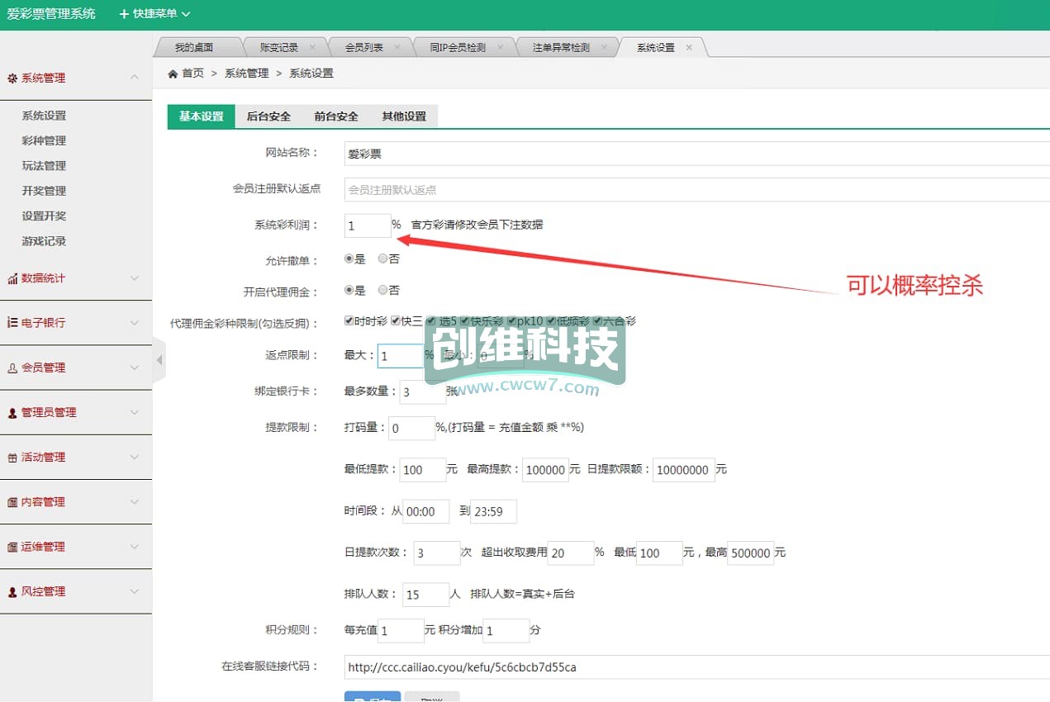The height and width of the screenshot is (702, 1050).
Task: Click the 网站名称 input field
Action: [x=696, y=154]
